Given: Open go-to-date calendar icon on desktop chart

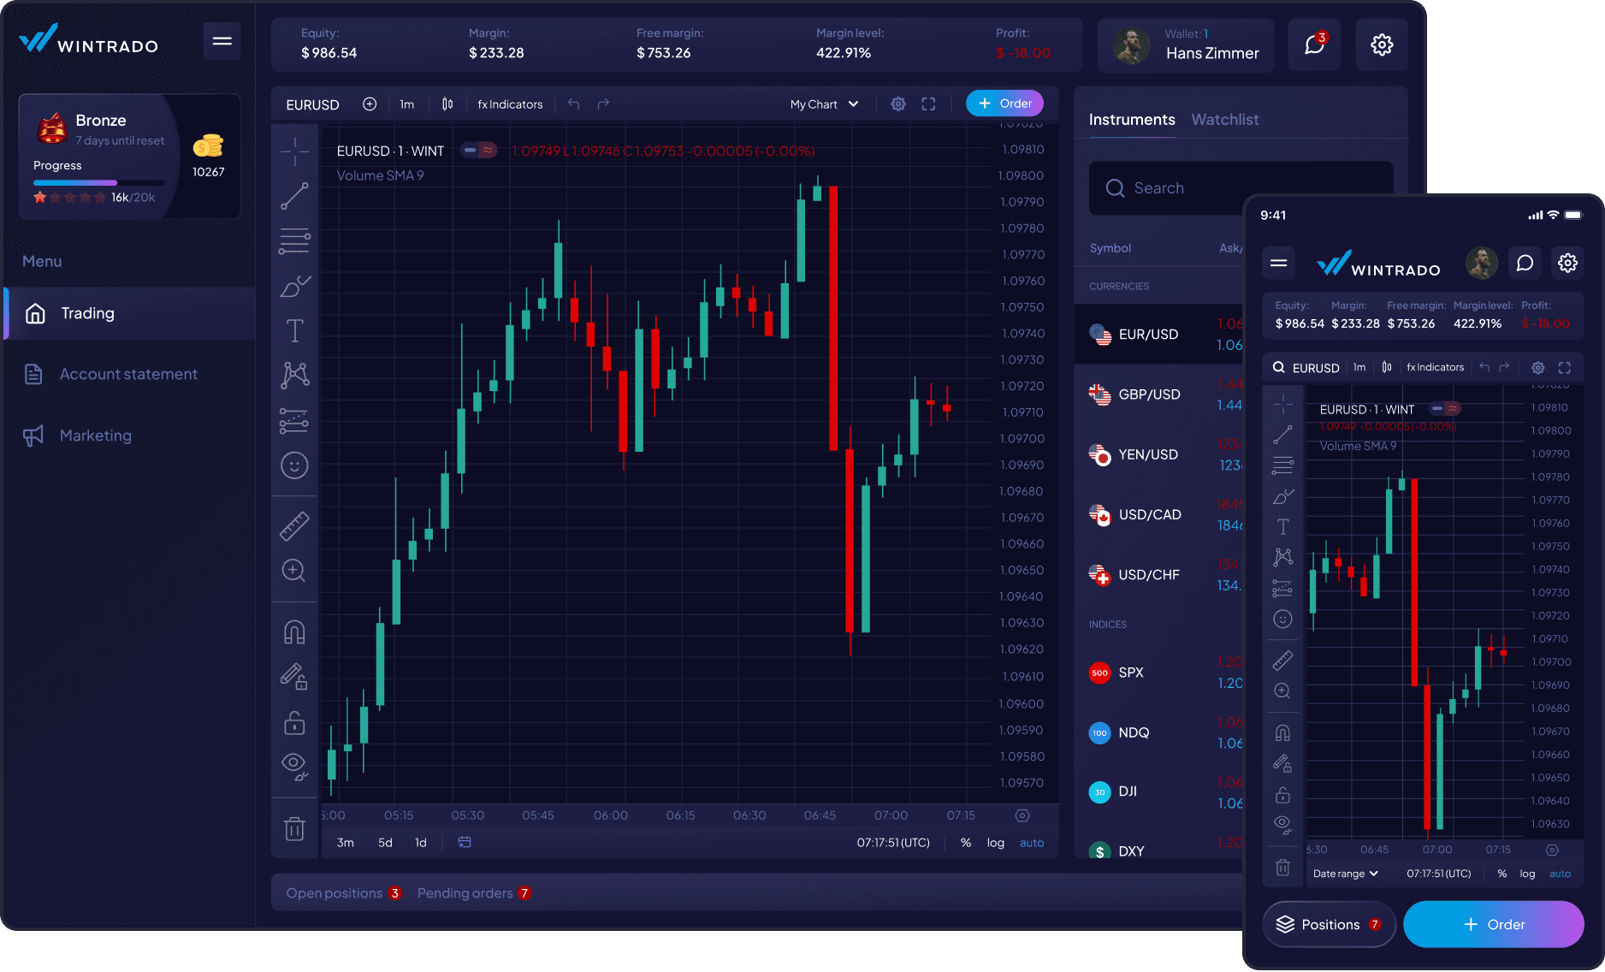Looking at the screenshot, I should (x=465, y=842).
